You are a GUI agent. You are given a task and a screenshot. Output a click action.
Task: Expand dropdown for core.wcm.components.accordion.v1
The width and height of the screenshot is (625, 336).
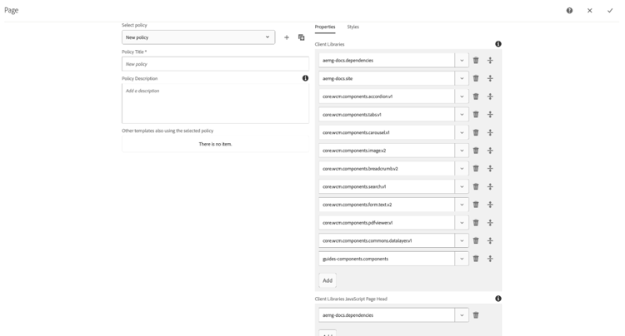[x=462, y=96]
